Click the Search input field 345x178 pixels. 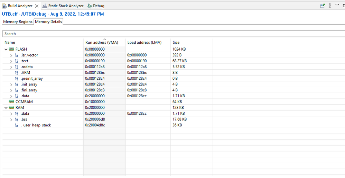point(174,34)
